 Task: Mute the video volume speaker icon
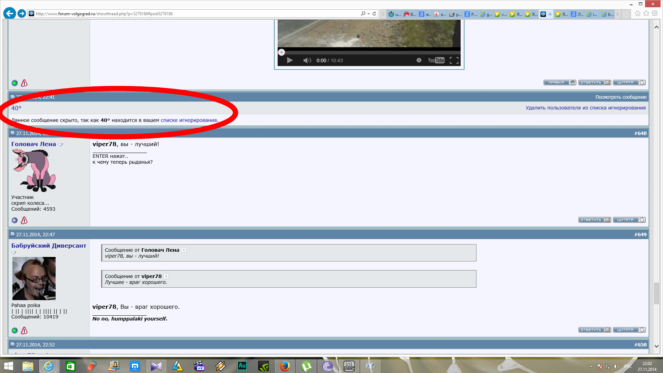click(307, 60)
